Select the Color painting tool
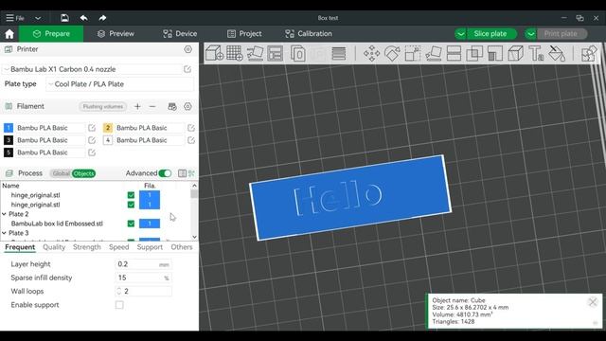Screen dimensions: 606x341 557,53
